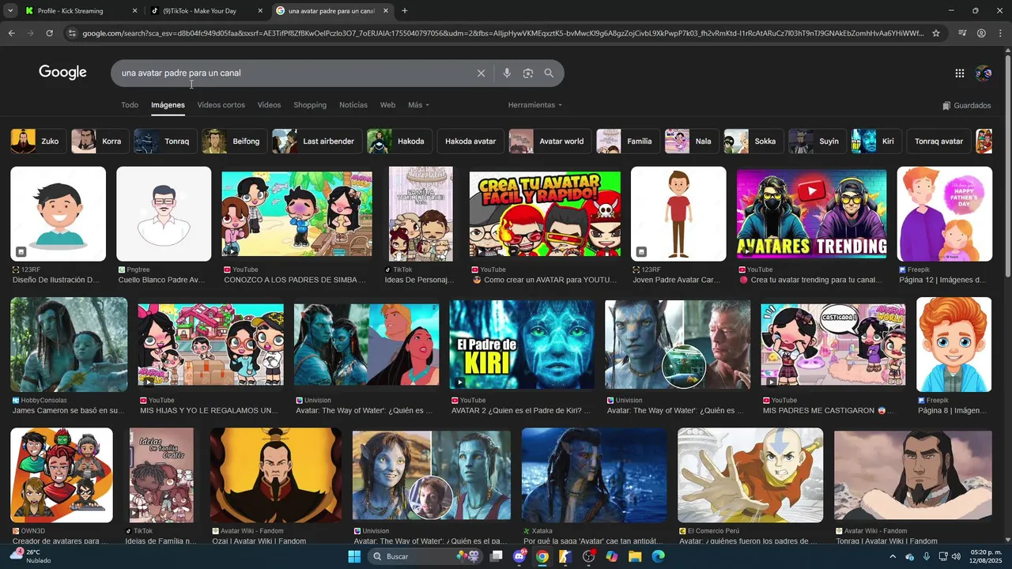Open the tab search dropdown arrow

[x=9, y=11]
